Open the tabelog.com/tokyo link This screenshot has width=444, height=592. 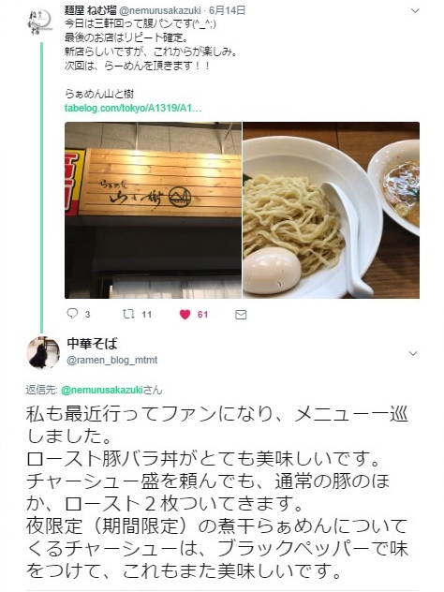(133, 108)
